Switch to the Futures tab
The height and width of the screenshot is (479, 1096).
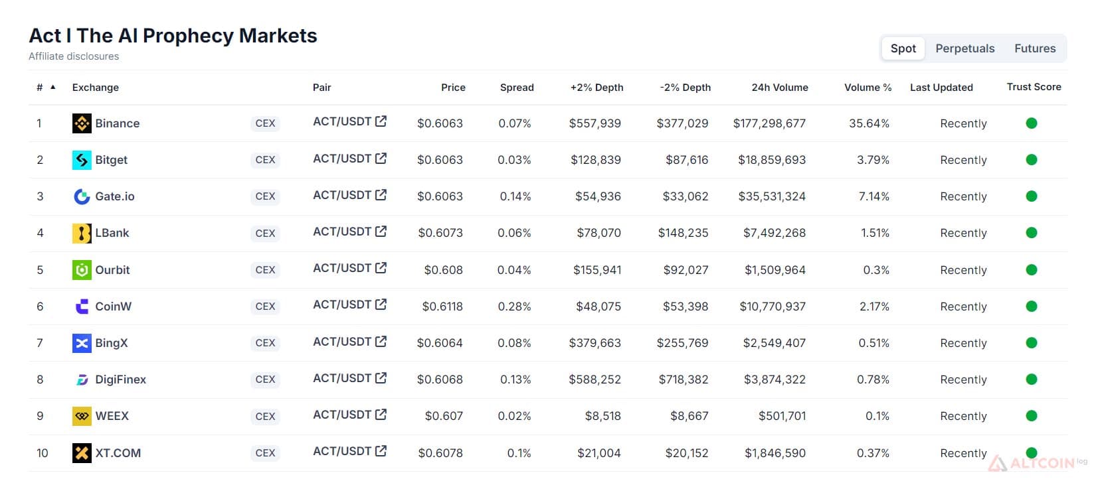click(x=1035, y=48)
